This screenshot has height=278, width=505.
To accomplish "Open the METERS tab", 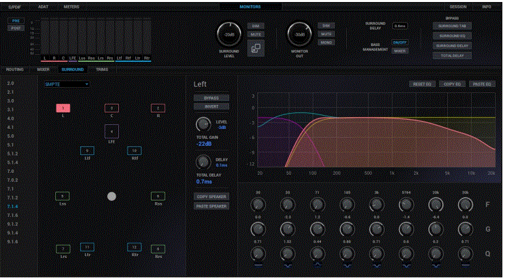I will click(71, 7).
